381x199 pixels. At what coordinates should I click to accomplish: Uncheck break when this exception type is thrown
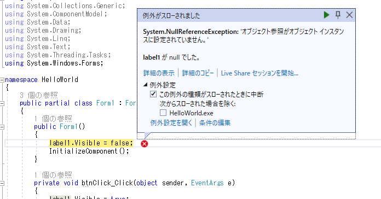coord(153,94)
